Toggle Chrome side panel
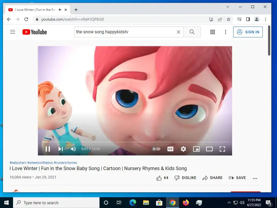 pos(248,19)
